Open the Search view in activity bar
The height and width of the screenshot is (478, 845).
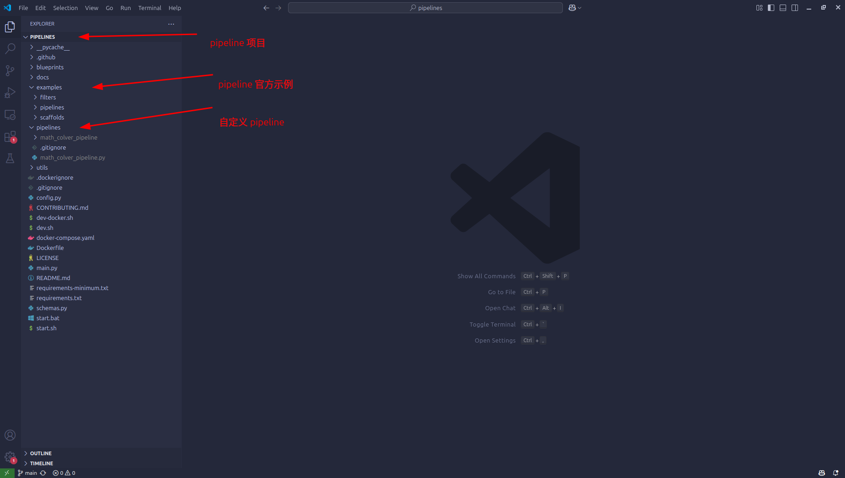coord(10,48)
